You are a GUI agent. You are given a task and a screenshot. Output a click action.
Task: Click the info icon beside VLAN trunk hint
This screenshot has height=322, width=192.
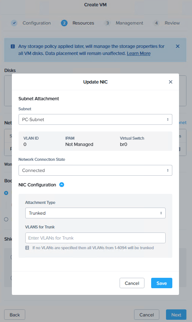[x=27, y=248]
